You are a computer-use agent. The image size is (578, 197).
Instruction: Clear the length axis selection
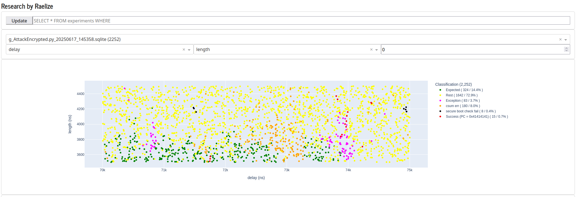click(371, 50)
